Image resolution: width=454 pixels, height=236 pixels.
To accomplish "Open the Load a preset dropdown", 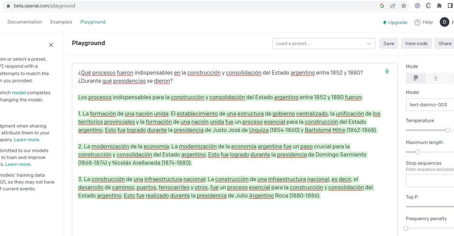I will (323, 43).
